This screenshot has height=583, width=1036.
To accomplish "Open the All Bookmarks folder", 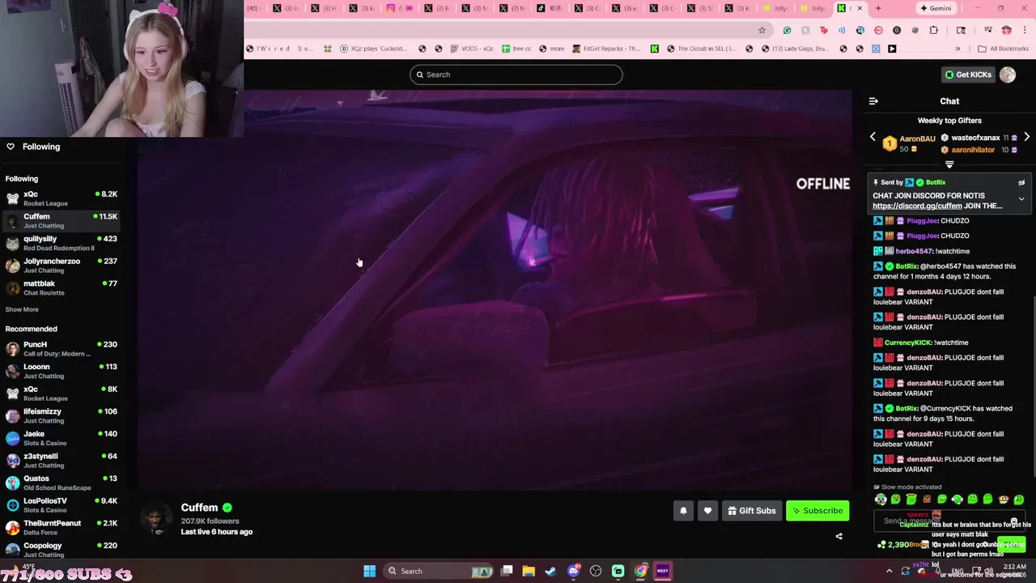I will (x=1003, y=49).
